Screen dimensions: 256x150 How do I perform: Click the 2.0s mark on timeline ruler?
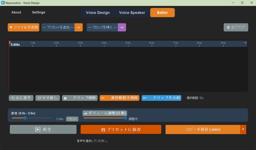(56, 43)
